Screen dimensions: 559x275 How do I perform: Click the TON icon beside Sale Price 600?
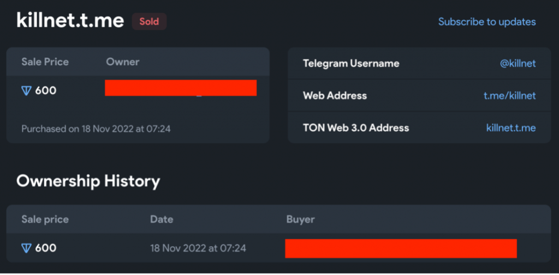coord(27,91)
